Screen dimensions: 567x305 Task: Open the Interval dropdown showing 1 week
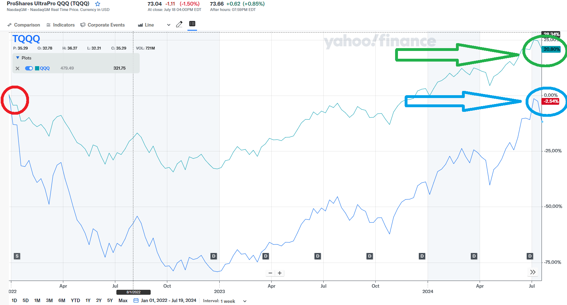coord(244,301)
